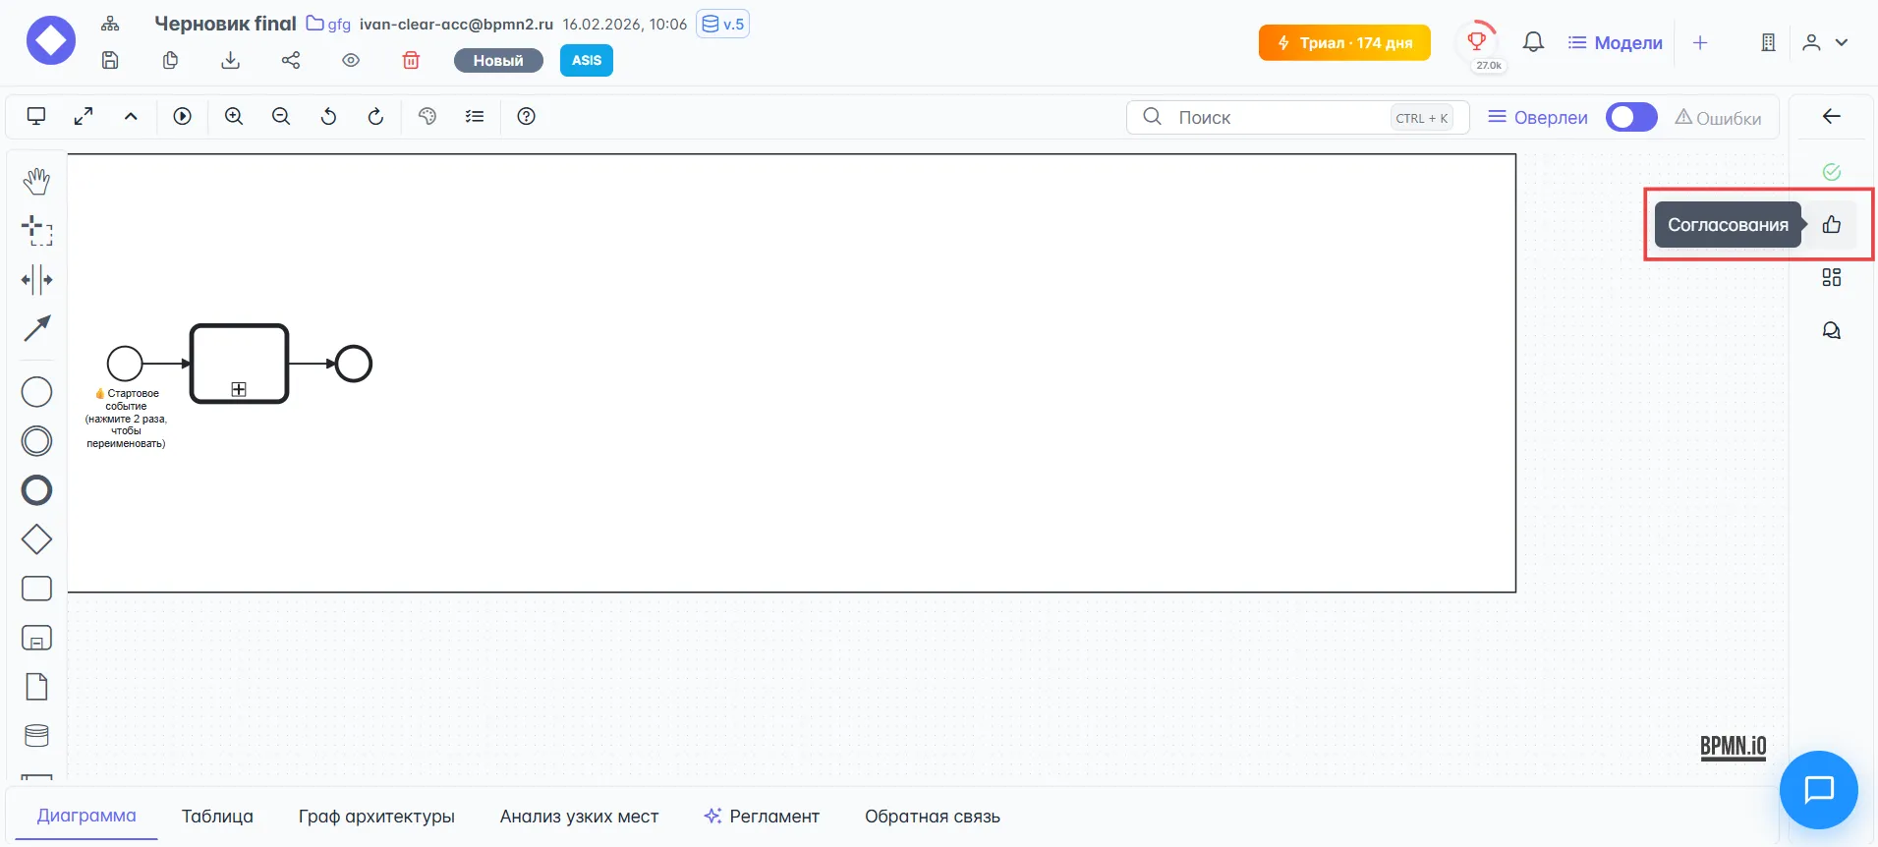Screen dimensions: 1878x847
Task: Select the Hand tool in palette
Action: coord(36,181)
